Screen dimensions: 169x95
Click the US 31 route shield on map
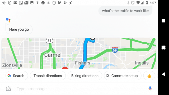pos(49,40)
